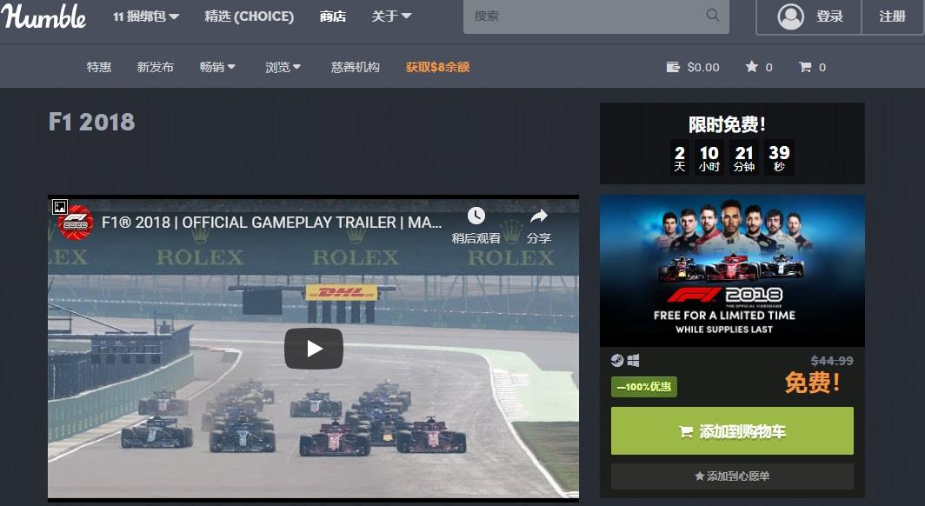The image size is (925, 506).
Task: Click the $44.99 original price
Action: [832, 361]
